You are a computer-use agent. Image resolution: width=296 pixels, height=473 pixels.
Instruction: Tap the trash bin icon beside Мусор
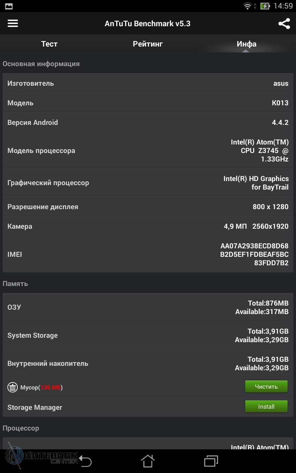(x=13, y=387)
